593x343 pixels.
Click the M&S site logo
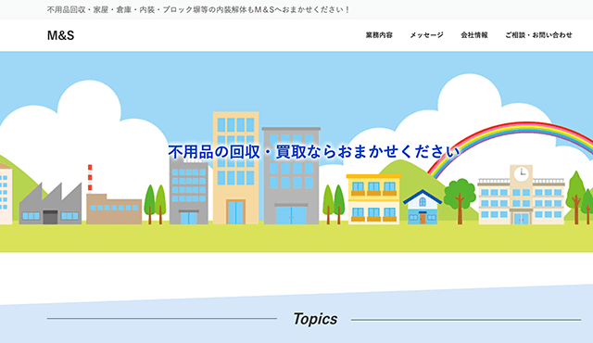click(x=60, y=35)
